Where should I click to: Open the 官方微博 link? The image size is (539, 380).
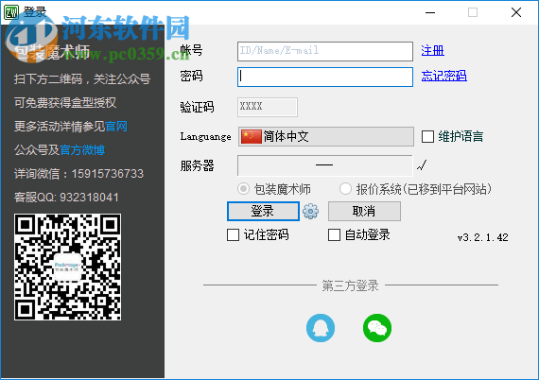pos(82,150)
